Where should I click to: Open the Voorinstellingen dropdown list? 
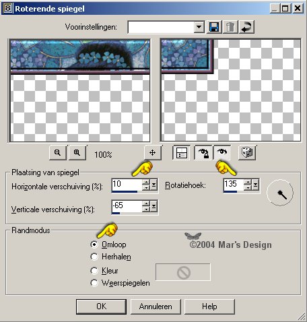coord(199,28)
